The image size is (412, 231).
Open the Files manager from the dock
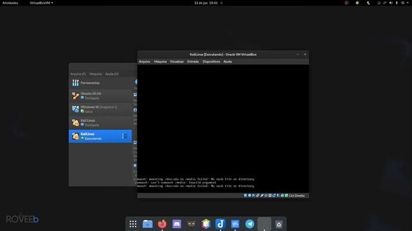tap(147, 224)
